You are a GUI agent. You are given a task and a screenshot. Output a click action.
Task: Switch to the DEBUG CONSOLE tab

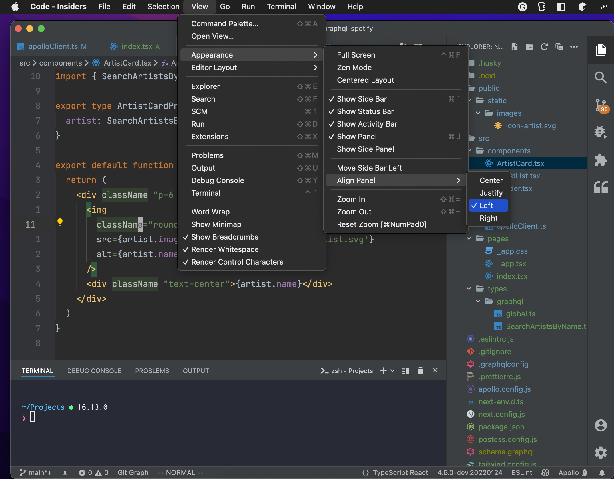(94, 370)
